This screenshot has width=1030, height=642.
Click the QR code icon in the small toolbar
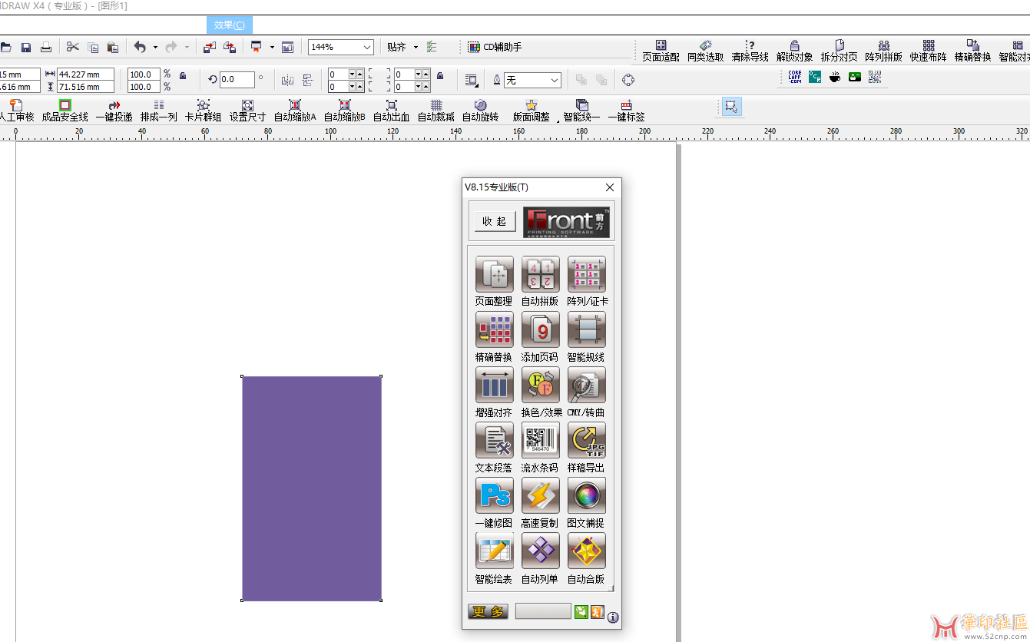(875, 77)
